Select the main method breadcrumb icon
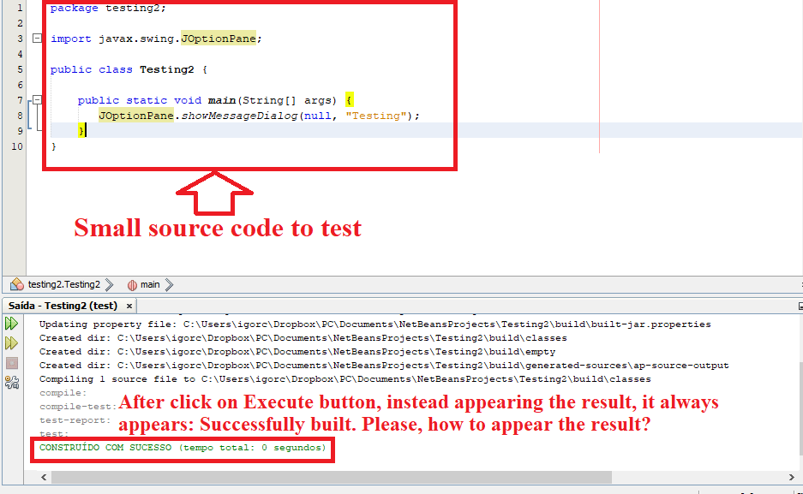 [132, 285]
